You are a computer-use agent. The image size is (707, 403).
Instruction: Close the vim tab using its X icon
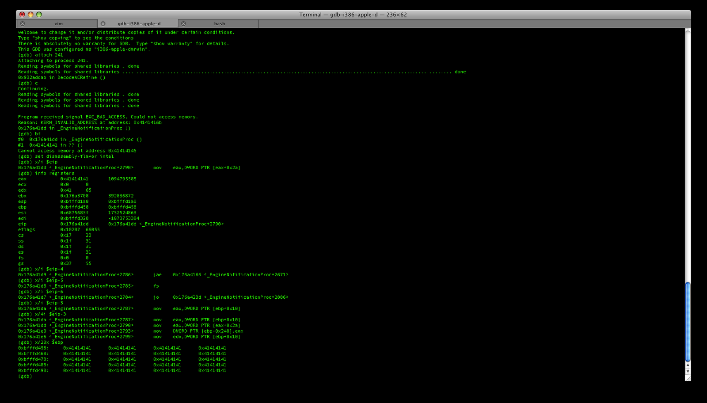(x=23, y=23)
